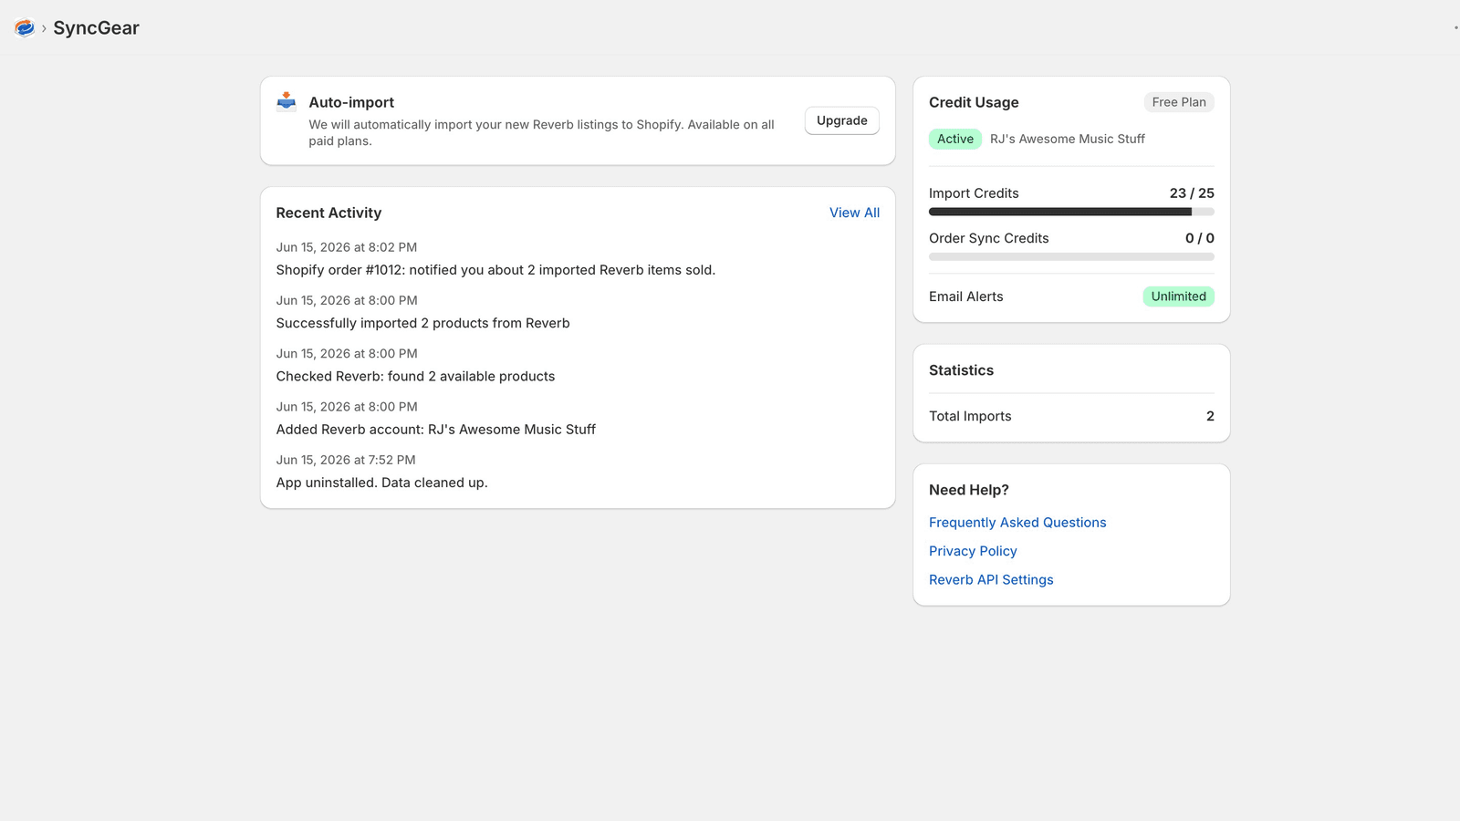The height and width of the screenshot is (821, 1460).
Task: Open Frequently Asked Questions link
Action: click(1017, 523)
